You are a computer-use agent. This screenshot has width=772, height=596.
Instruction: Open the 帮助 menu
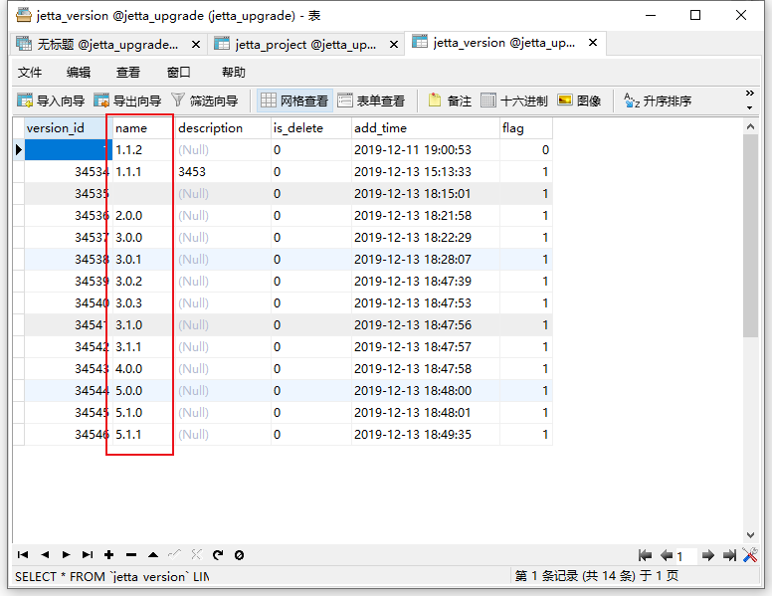click(234, 72)
